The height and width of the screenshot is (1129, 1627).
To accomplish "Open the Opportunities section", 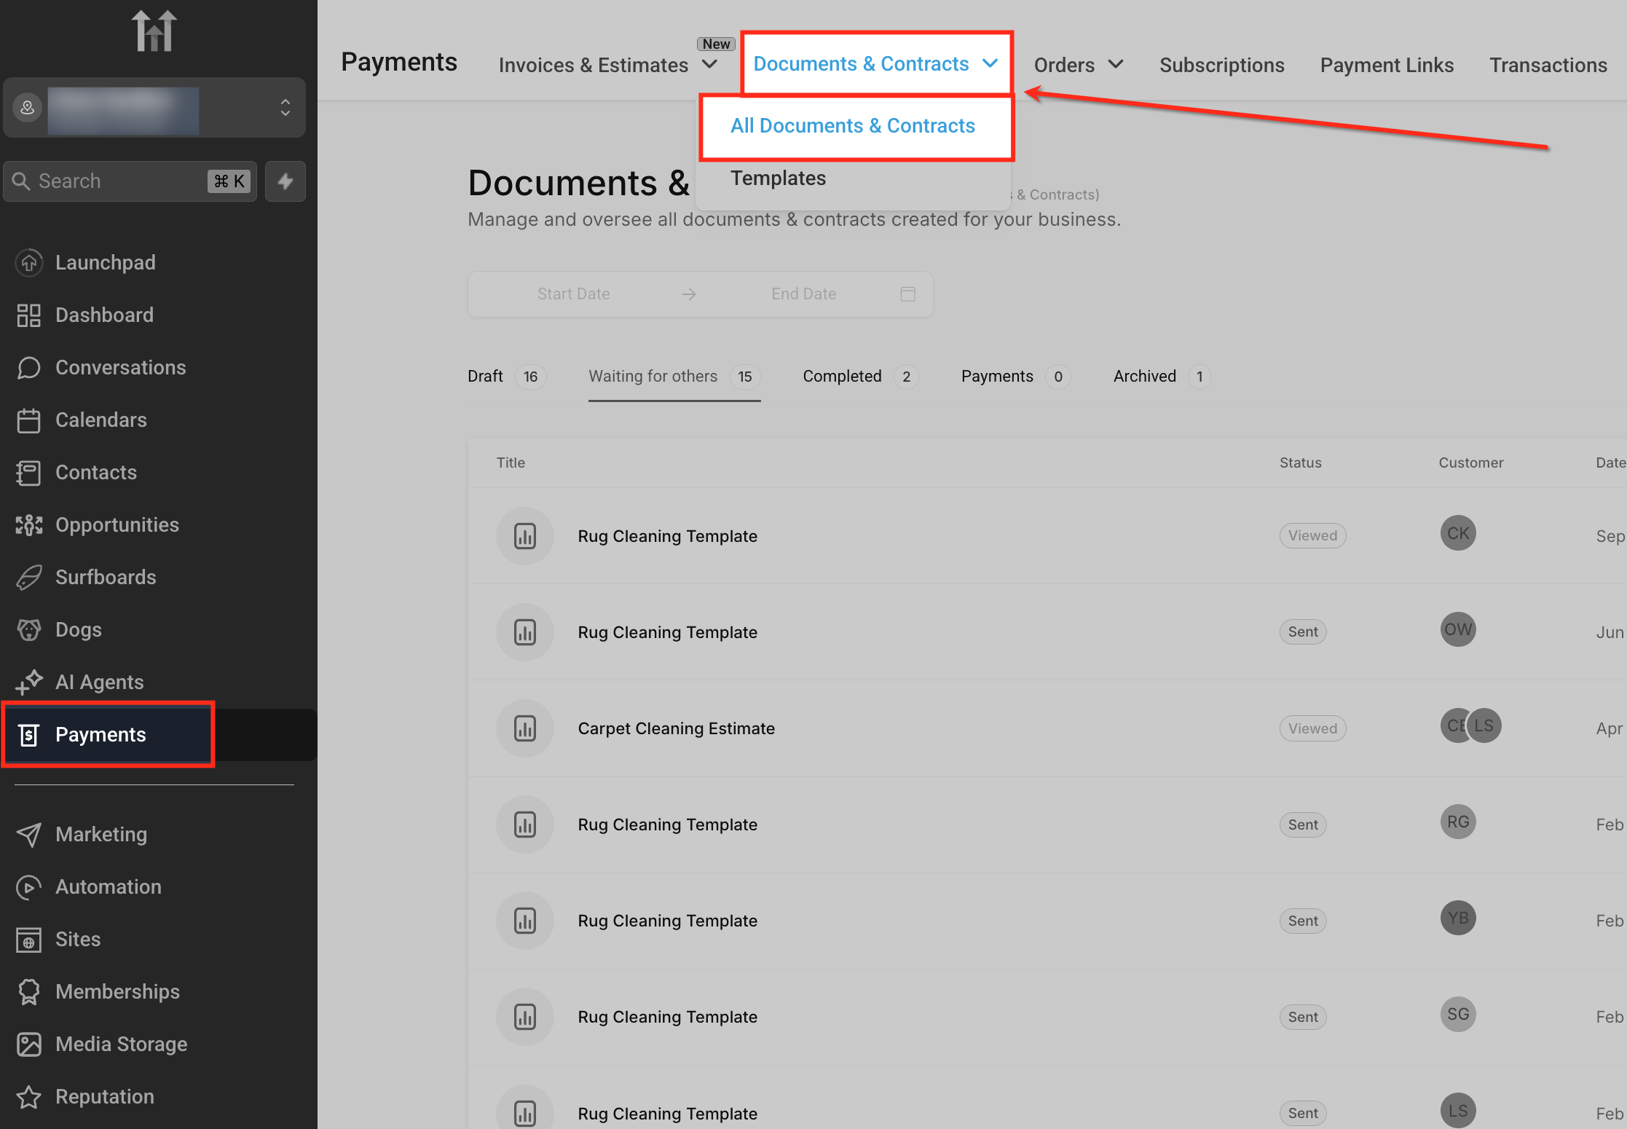I will 117,524.
